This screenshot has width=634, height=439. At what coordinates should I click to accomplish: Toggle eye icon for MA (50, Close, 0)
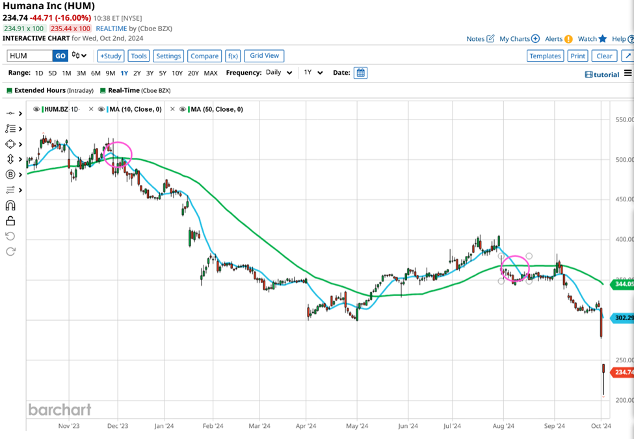tap(184, 110)
